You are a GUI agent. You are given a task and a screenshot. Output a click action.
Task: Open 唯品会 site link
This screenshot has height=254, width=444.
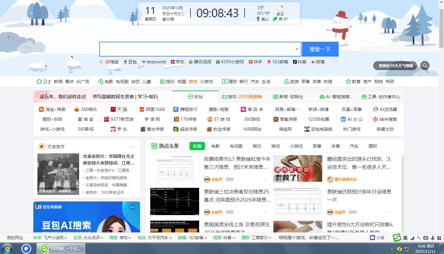[x=252, y=109]
